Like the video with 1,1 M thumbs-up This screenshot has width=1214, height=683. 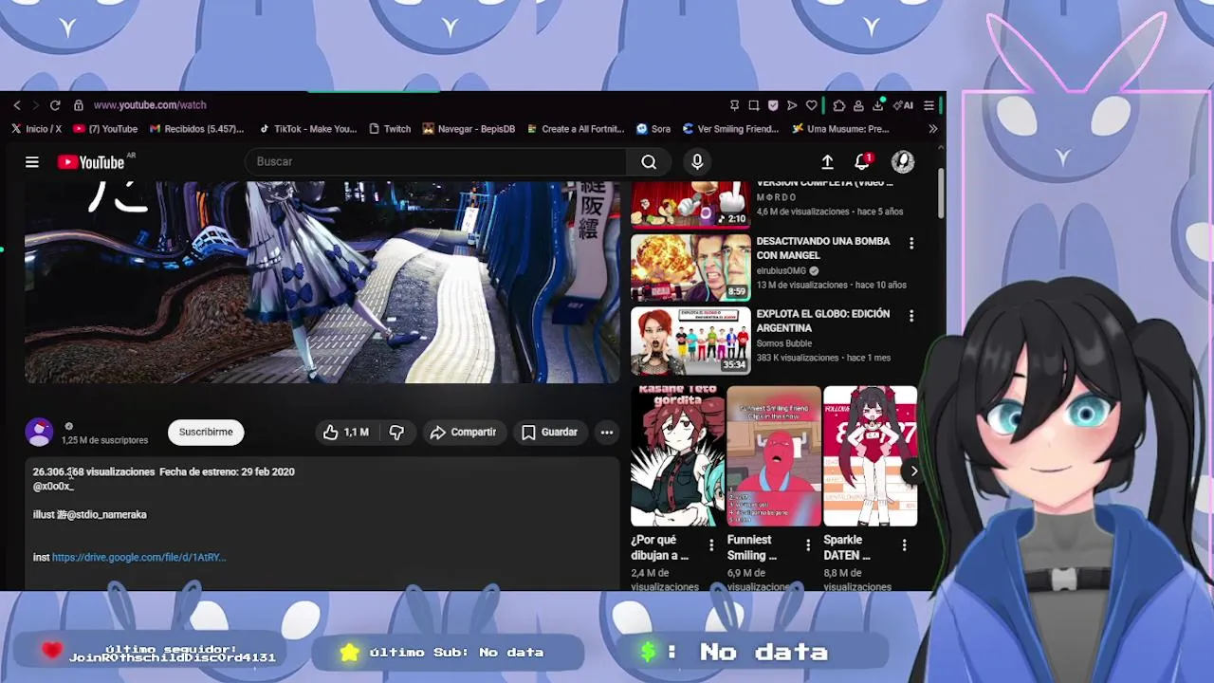coord(346,433)
